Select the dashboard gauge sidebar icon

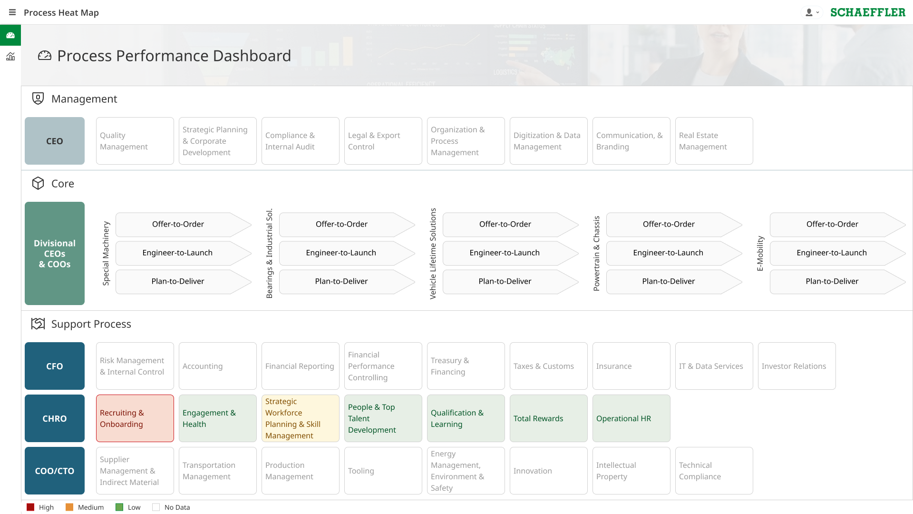coord(10,35)
